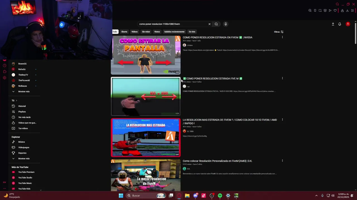Open the Opera profile icon
The height and width of the screenshot is (200, 357).
coord(342,11)
